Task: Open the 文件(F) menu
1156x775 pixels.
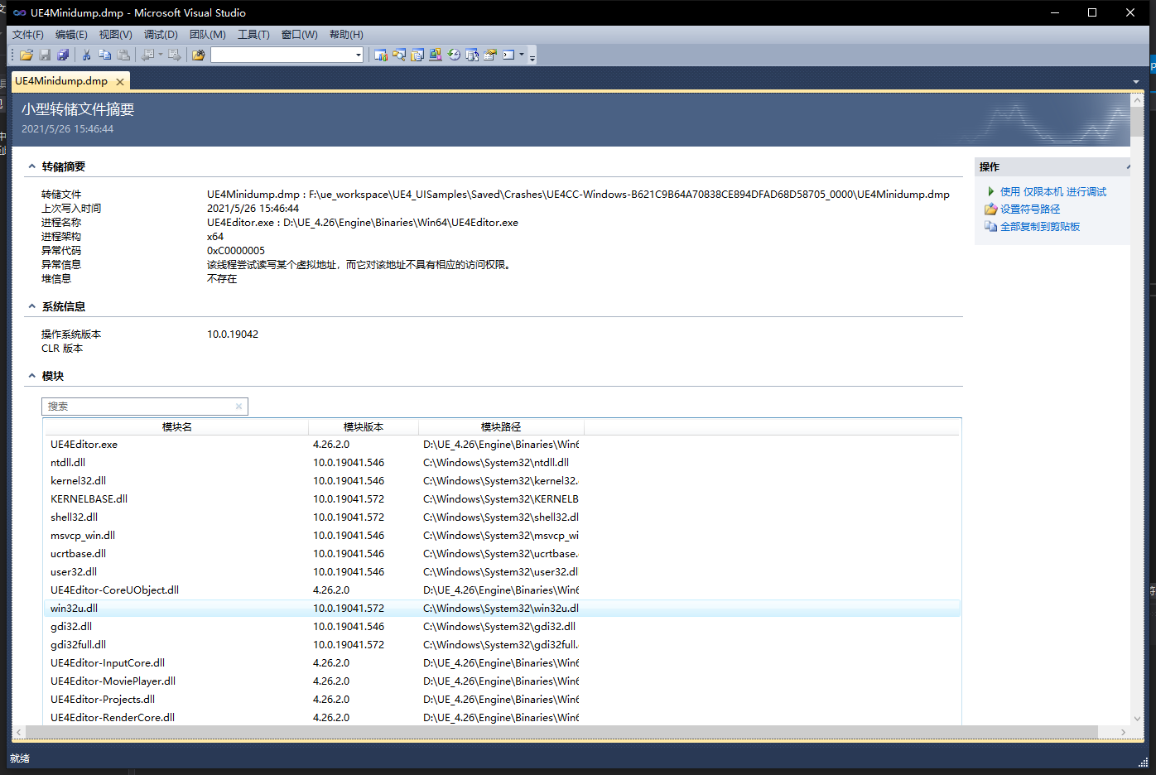Action: coord(28,34)
